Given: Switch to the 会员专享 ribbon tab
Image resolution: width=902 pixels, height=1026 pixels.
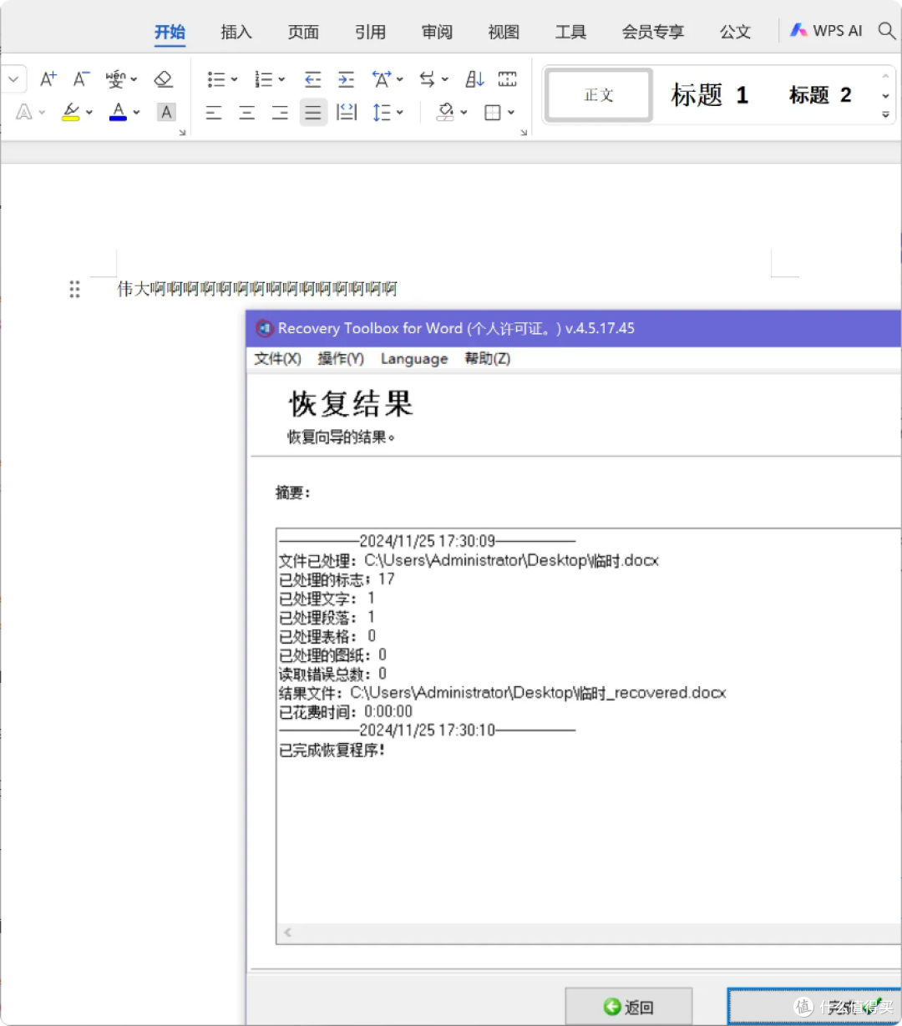Looking at the screenshot, I should click(x=653, y=32).
